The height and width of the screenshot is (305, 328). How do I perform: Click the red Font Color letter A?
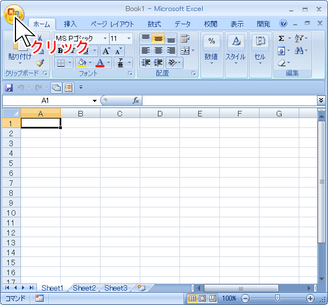[100, 62]
